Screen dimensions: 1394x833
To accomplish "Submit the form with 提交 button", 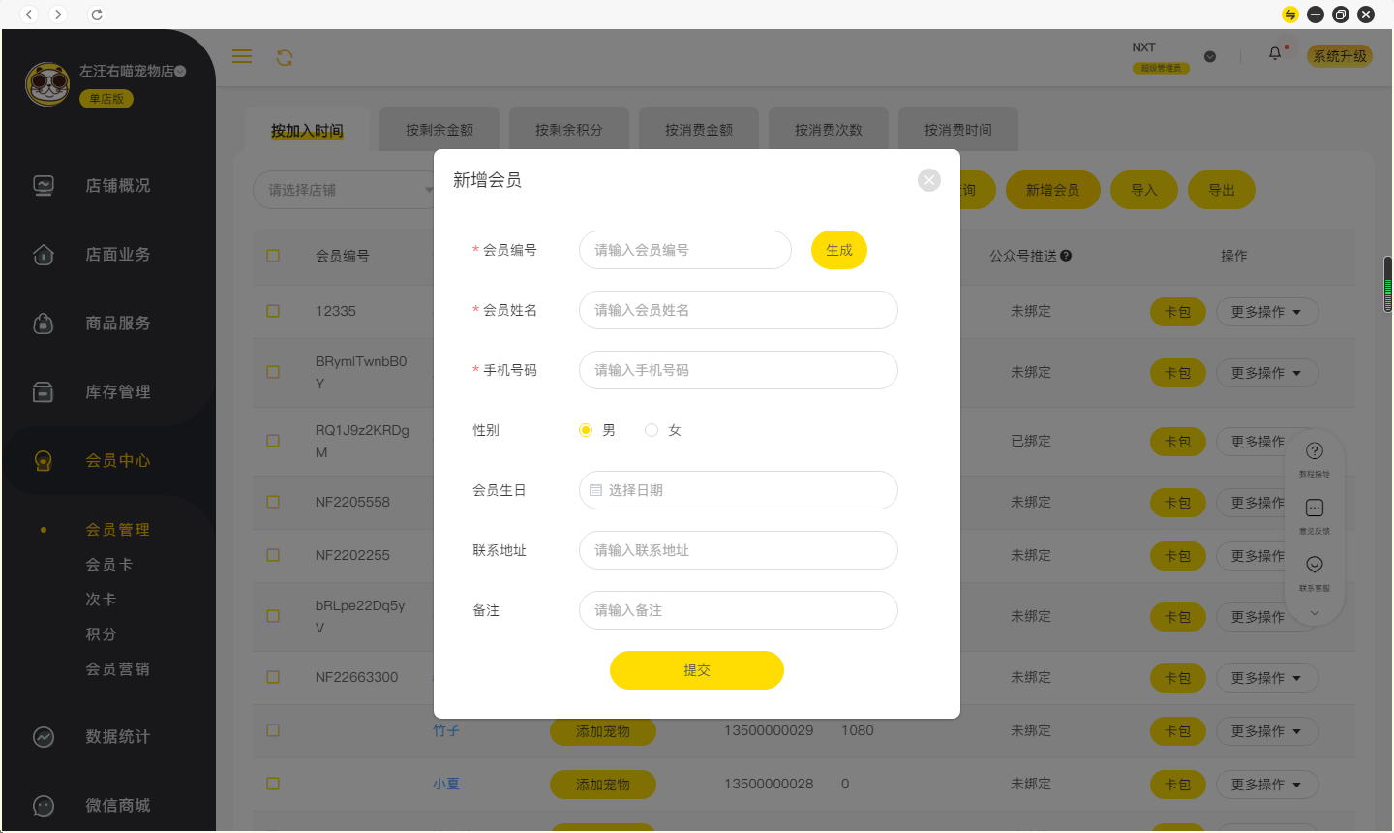I will pos(696,670).
